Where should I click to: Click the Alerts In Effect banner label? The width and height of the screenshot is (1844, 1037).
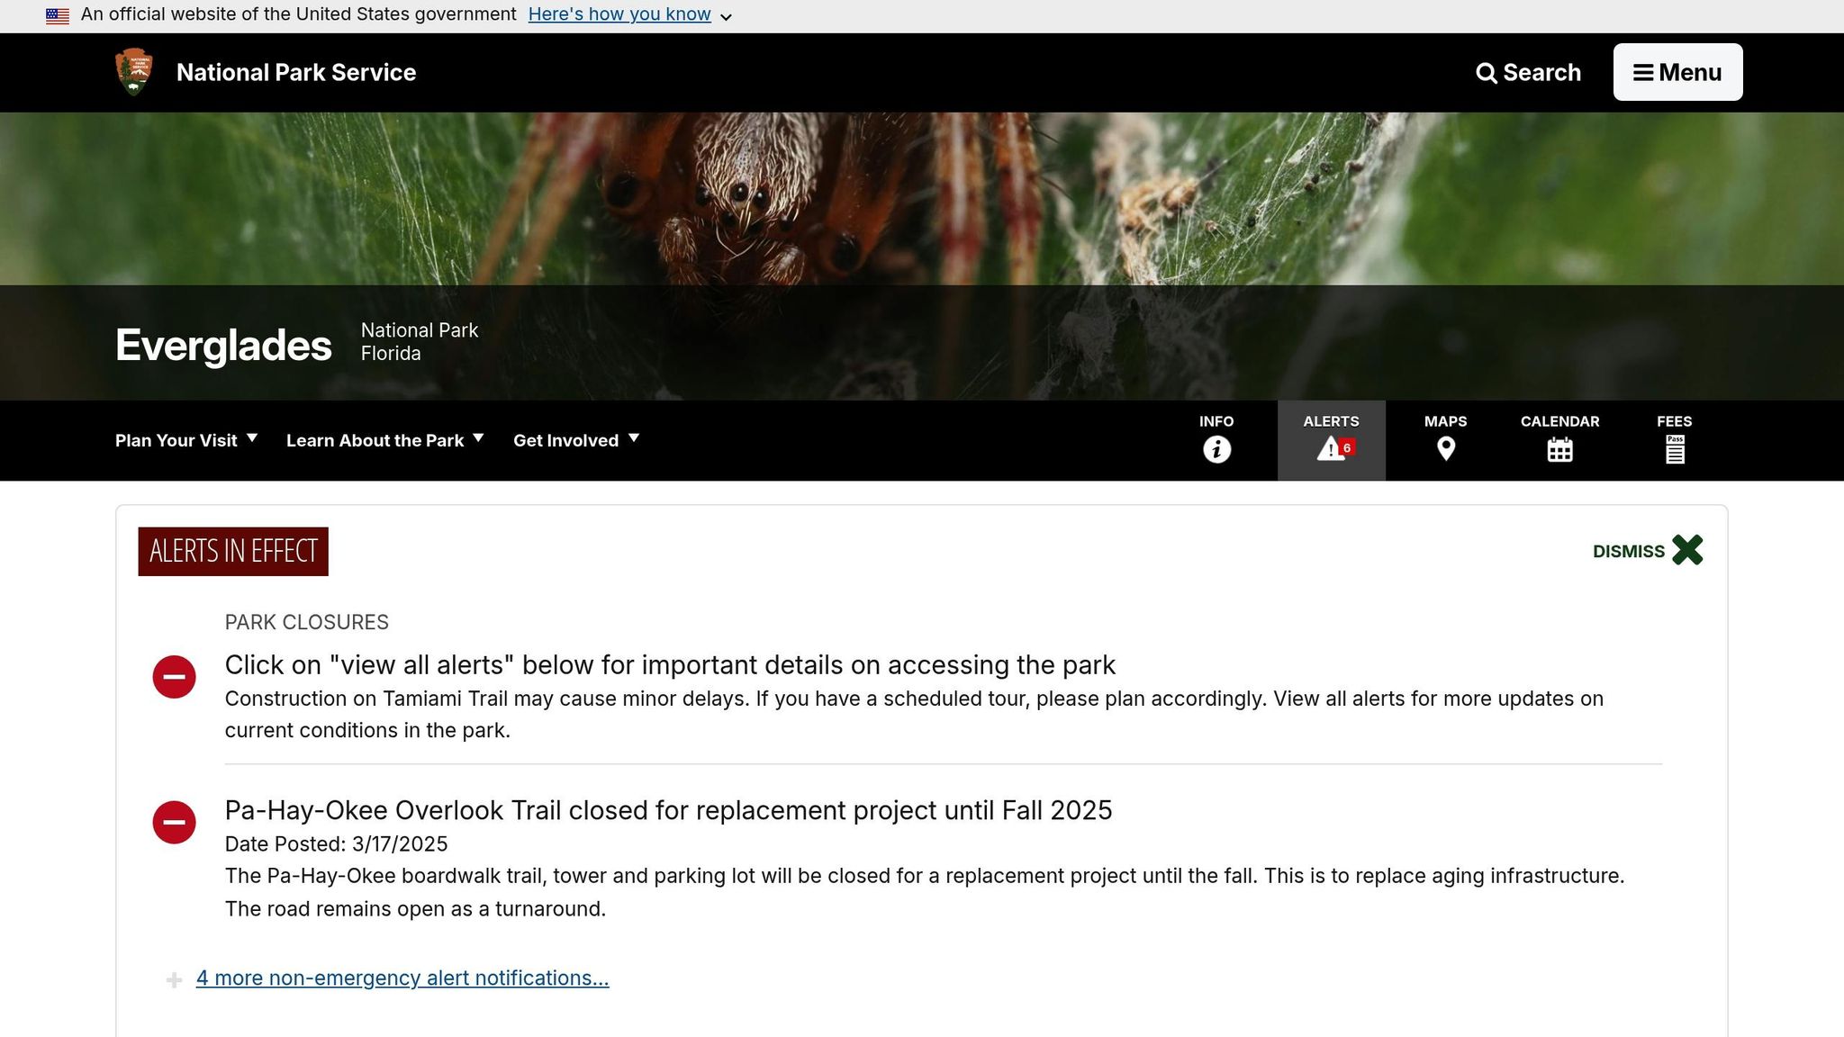[233, 551]
